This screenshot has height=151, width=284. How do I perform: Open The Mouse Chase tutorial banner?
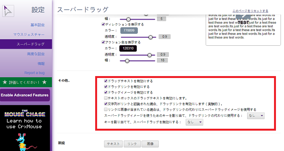[25, 128]
